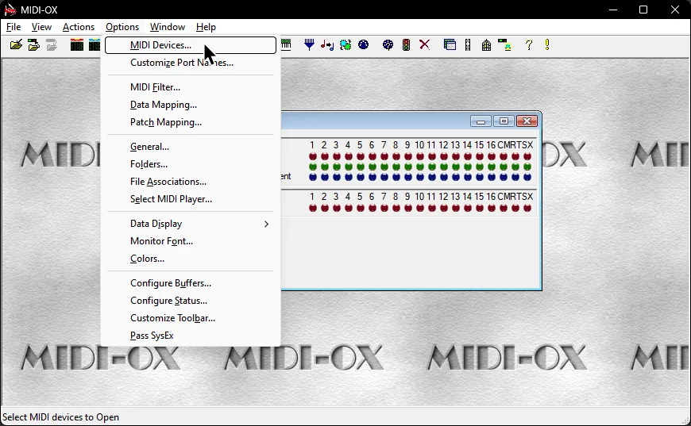Open File Associations... entry
The image size is (691, 426).
pyautogui.click(x=191, y=182)
